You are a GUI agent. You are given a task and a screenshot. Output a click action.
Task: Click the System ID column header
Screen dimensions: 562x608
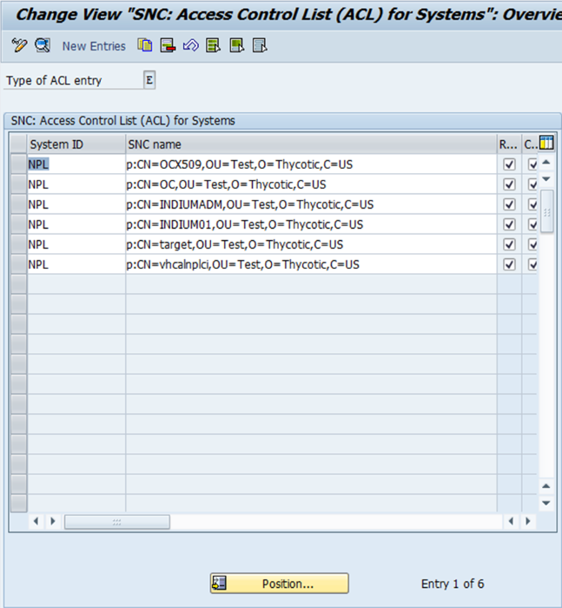coord(76,144)
